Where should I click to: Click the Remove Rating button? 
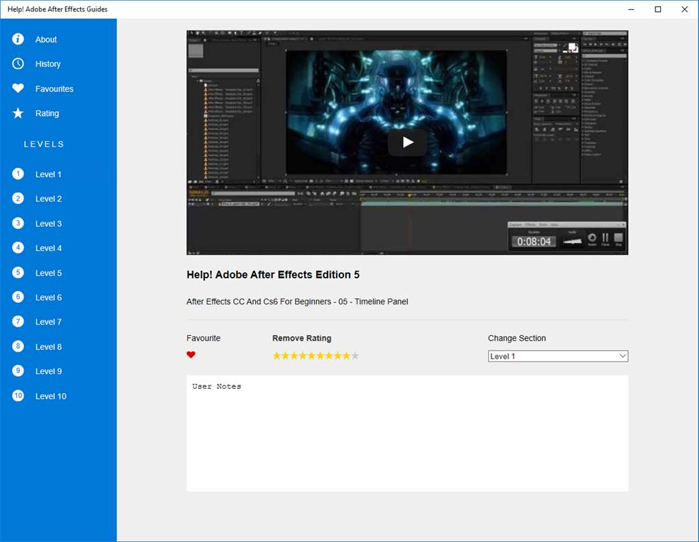tap(301, 338)
